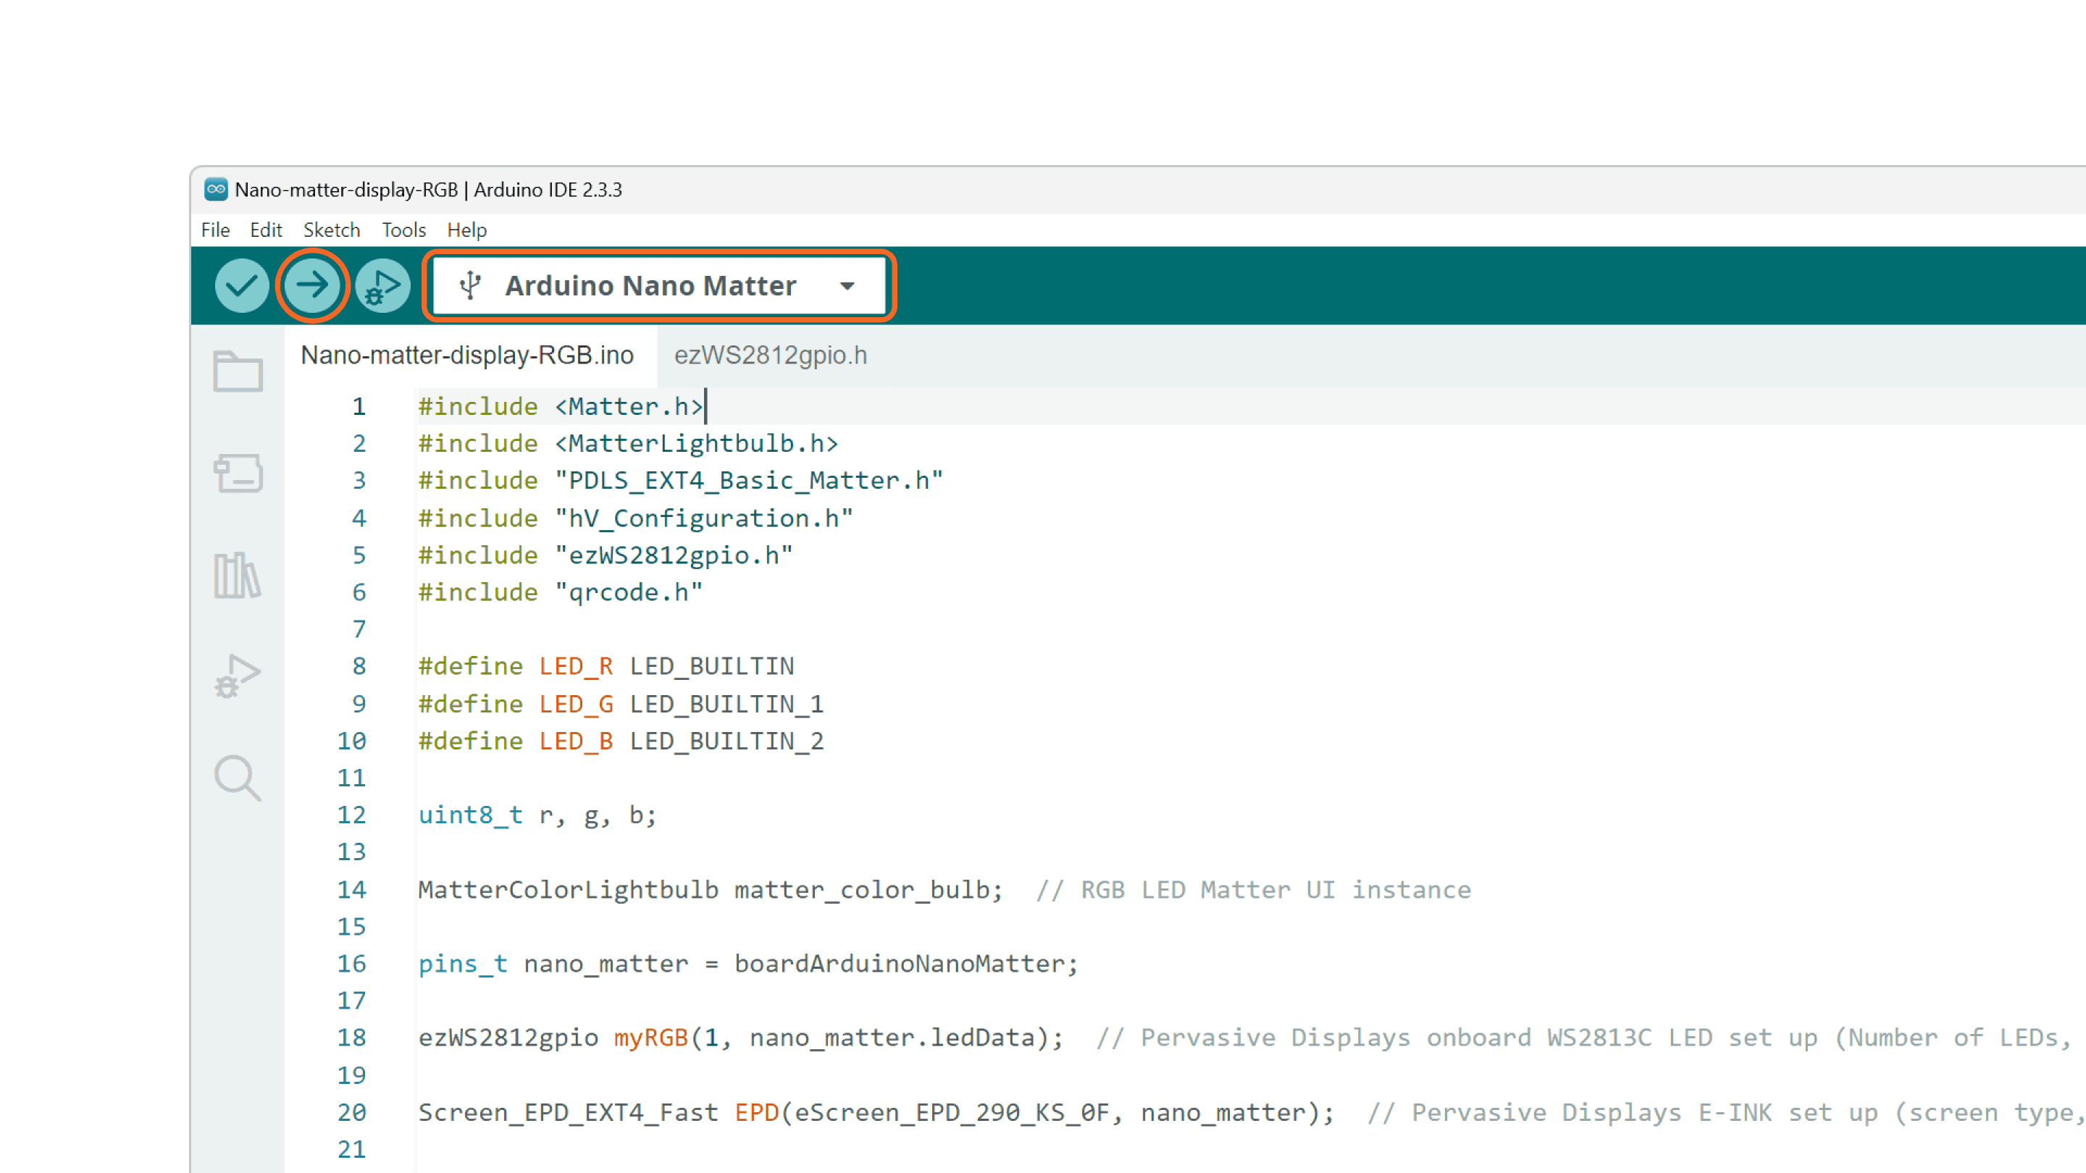Click the Verify checkmark icon
The image size is (2086, 1173).
pos(240,285)
